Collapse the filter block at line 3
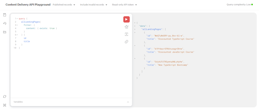The height and width of the screenshot is (109, 259). (17, 25)
